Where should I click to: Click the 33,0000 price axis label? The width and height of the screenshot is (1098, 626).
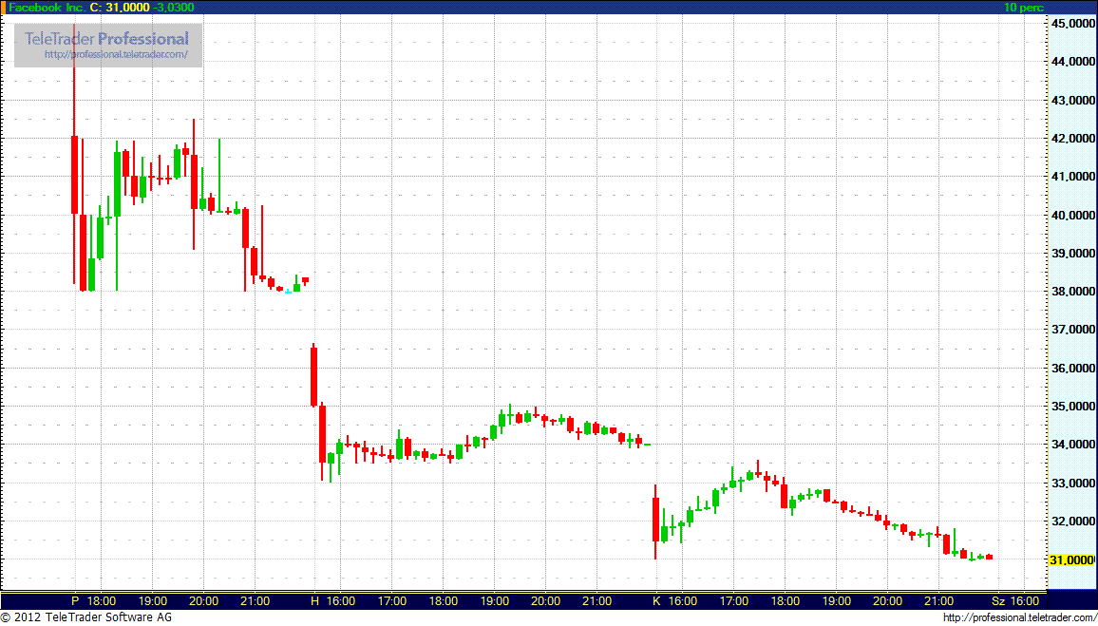coord(1072,484)
